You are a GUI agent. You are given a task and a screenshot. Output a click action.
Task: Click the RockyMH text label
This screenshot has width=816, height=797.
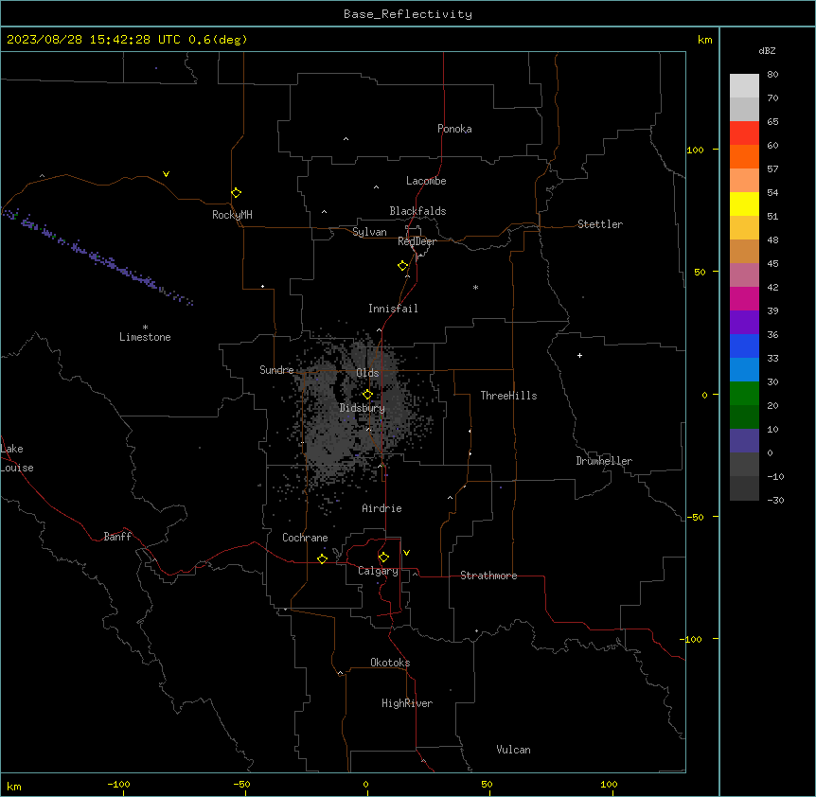click(232, 215)
